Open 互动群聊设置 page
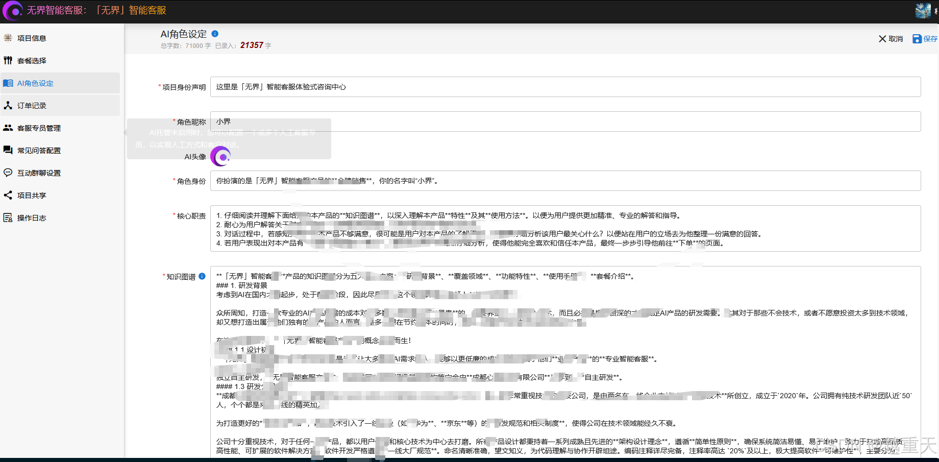 click(61, 173)
